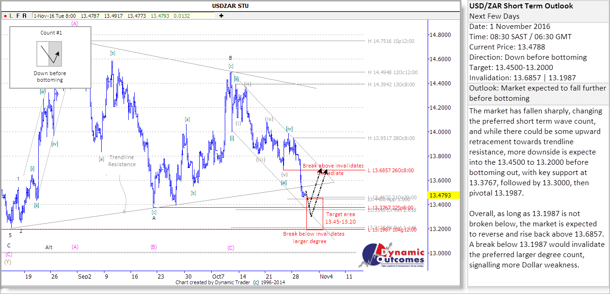
Task: Click the L 13.6857 26Oc8:00 level label
Action: (x=391, y=170)
